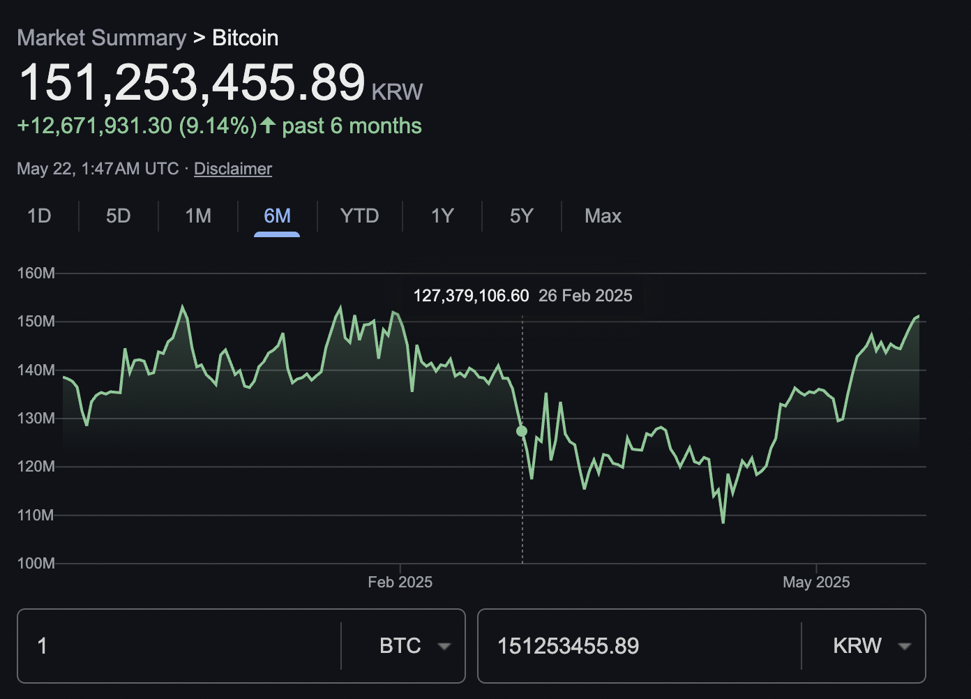Click the May 2025 axis label
This screenshot has height=699, width=971.
[816, 582]
